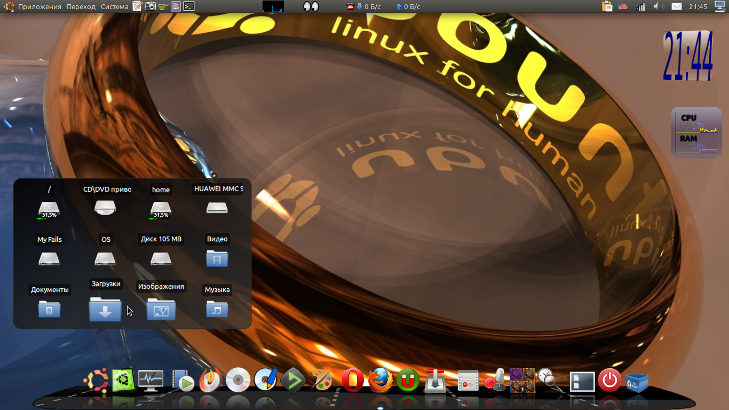Open the purple four-tile game icon in dock
This screenshot has width=729, height=410.
pos(522,381)
